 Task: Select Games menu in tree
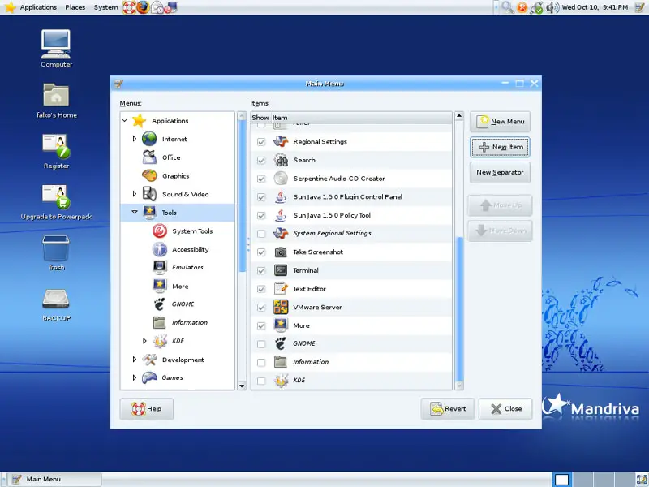point(172,377)
